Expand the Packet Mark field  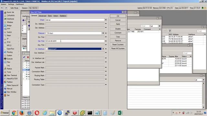106,68
